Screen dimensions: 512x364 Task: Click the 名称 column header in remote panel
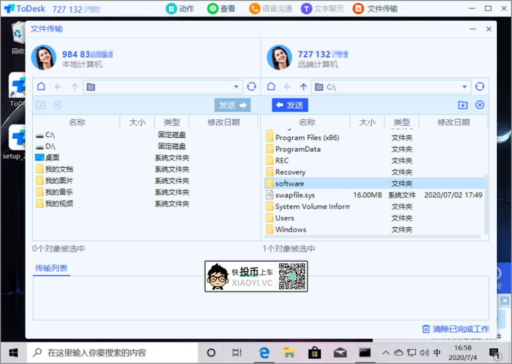[307, 122]
